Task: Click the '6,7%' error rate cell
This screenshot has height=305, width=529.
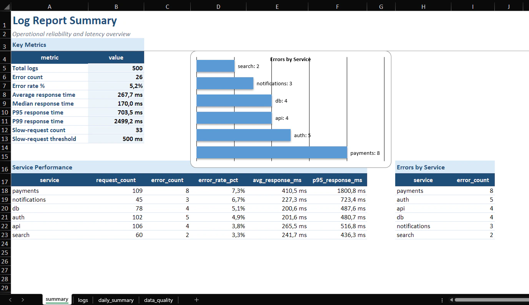Action: click(x=218, y=200)
